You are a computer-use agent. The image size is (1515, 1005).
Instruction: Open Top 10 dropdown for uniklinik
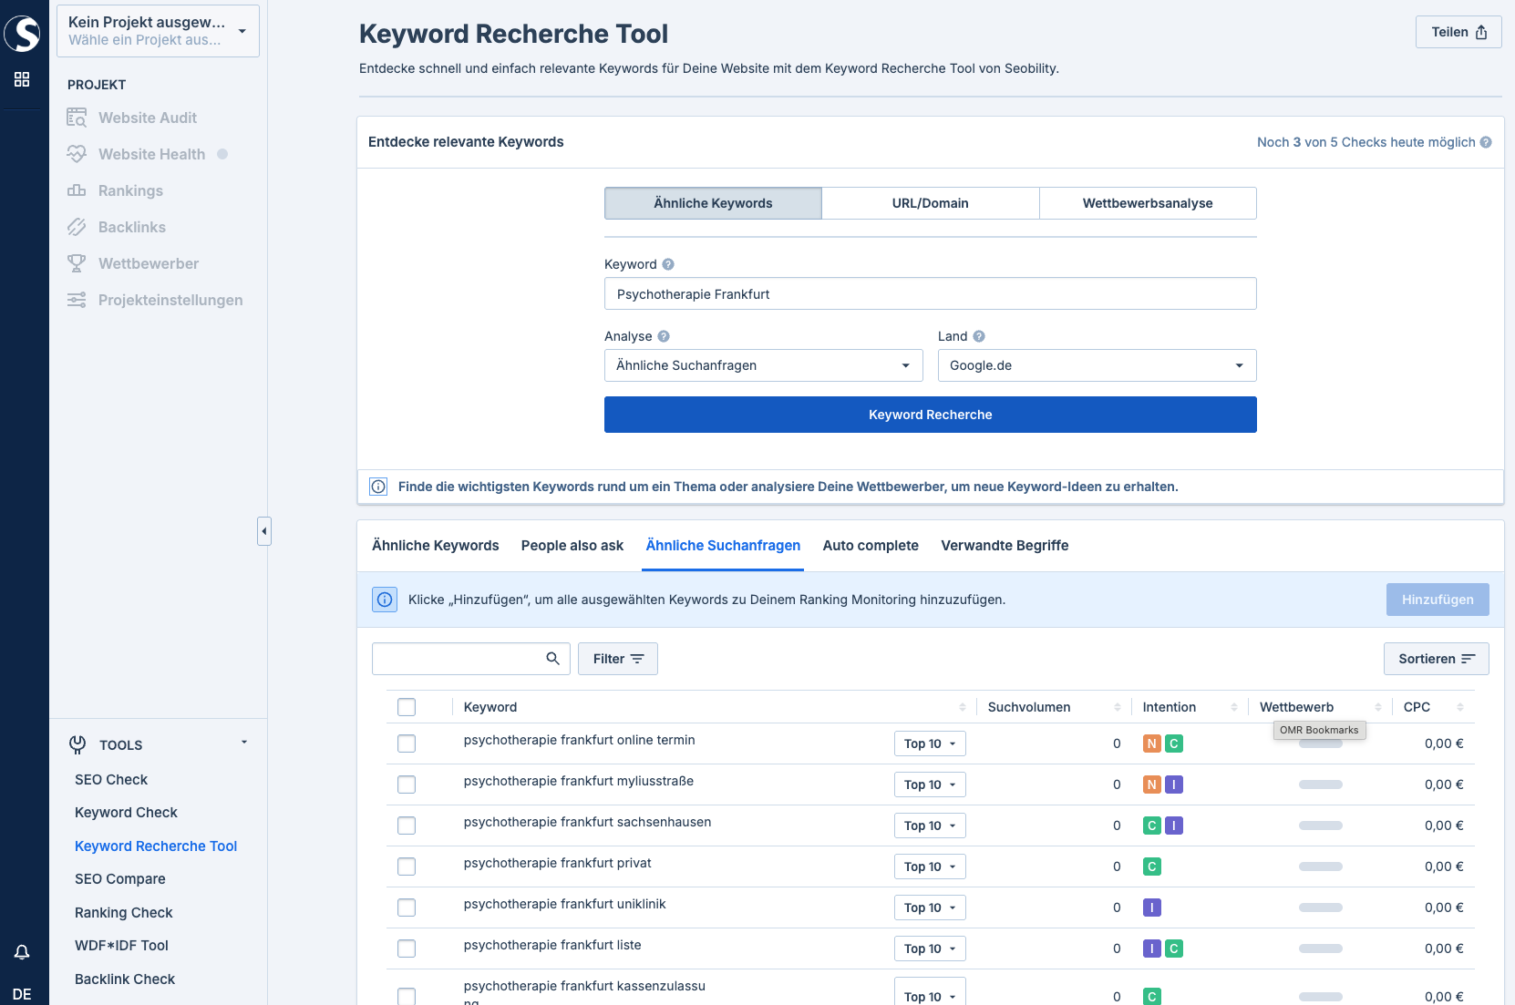[930, 908]
